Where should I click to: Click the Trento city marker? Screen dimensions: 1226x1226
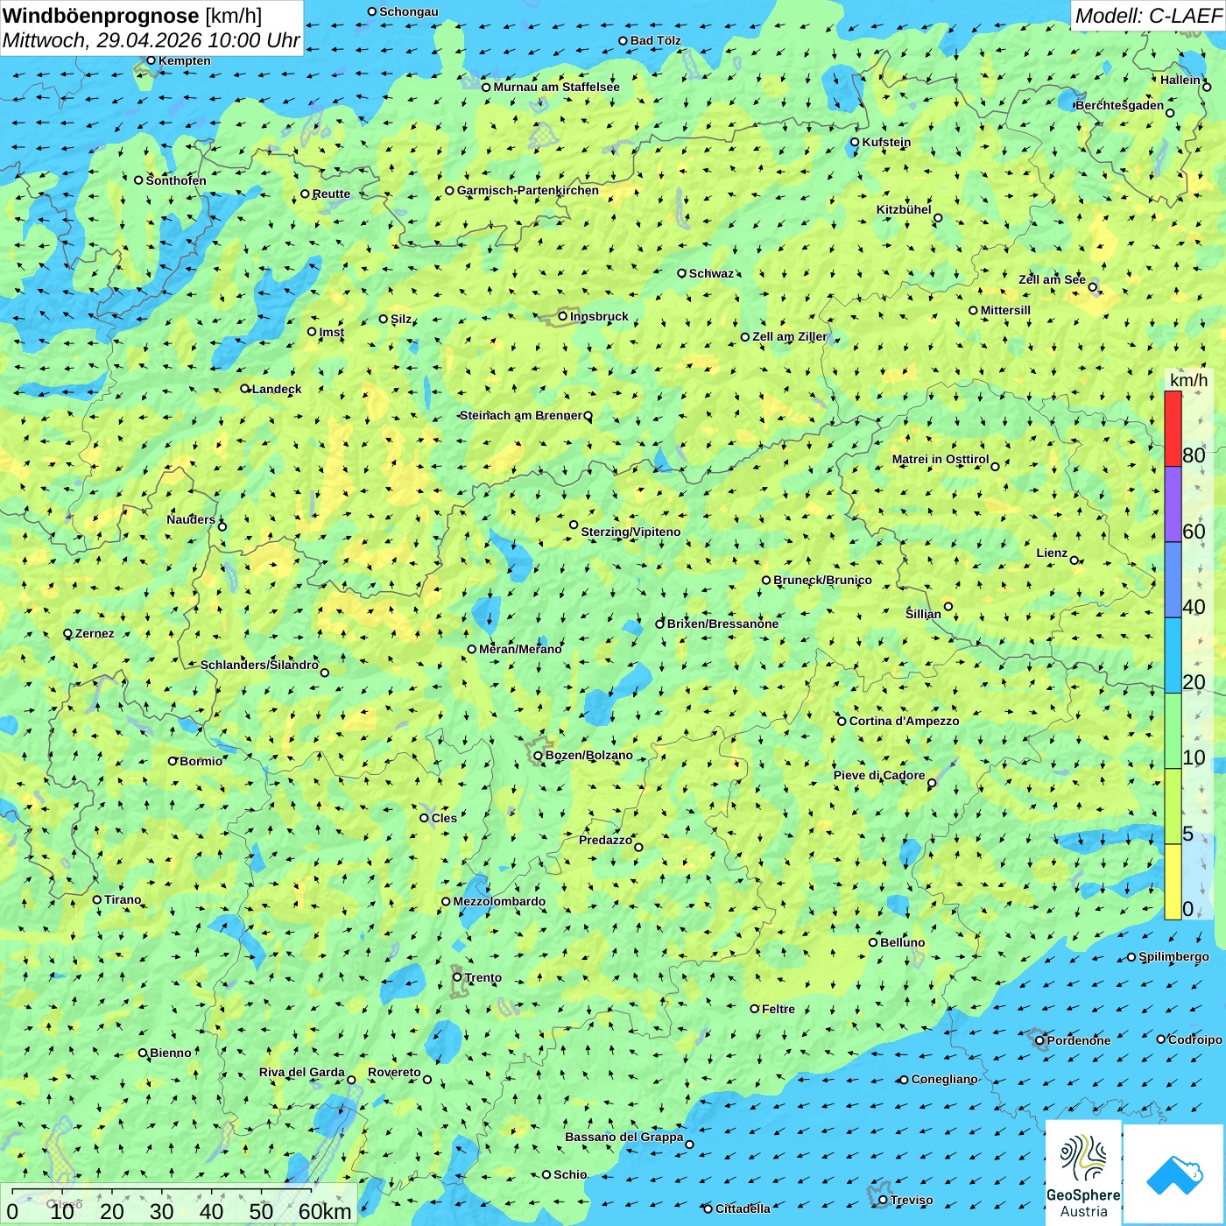click(x=457, y=977)
